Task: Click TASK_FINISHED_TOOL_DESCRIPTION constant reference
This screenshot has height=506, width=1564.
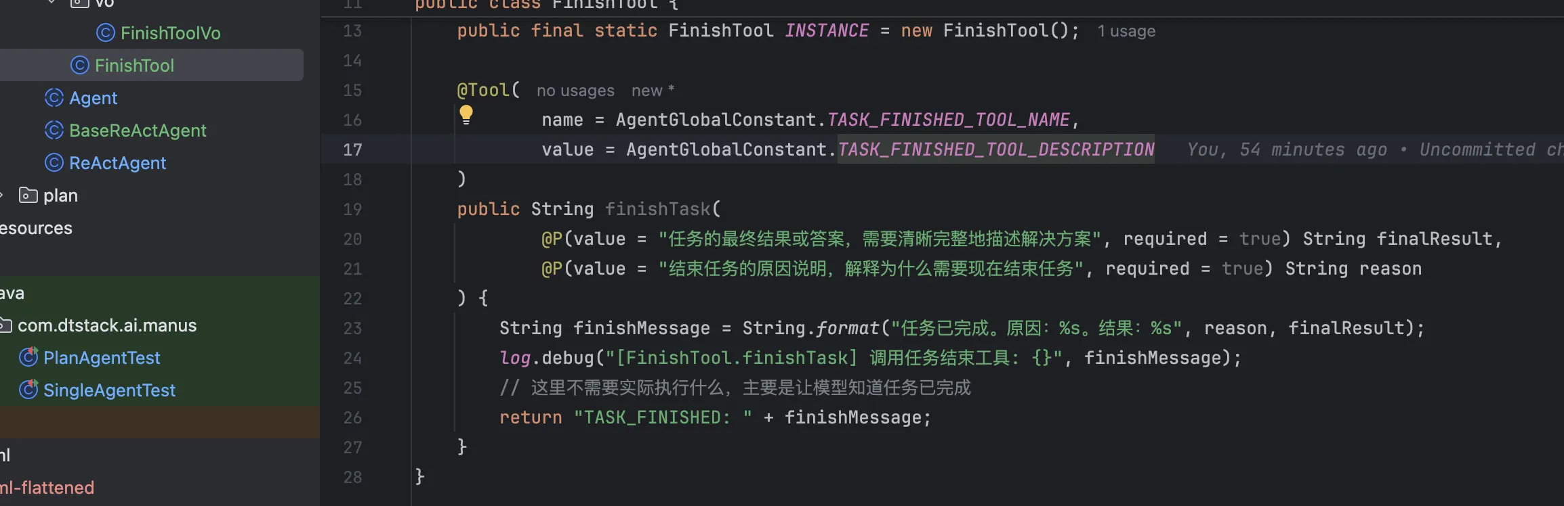Action: [996, 149]
